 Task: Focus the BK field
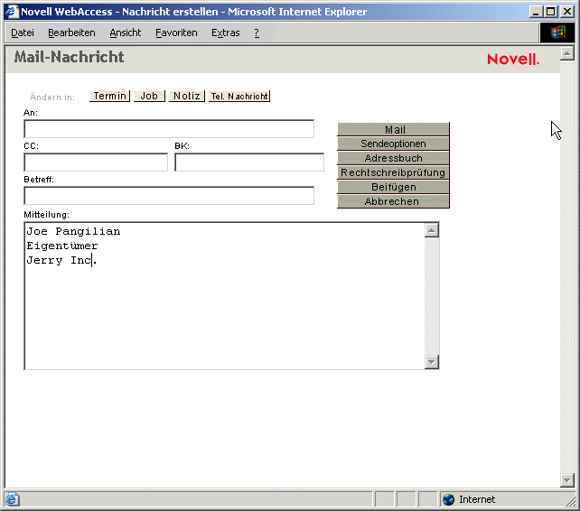249,163
